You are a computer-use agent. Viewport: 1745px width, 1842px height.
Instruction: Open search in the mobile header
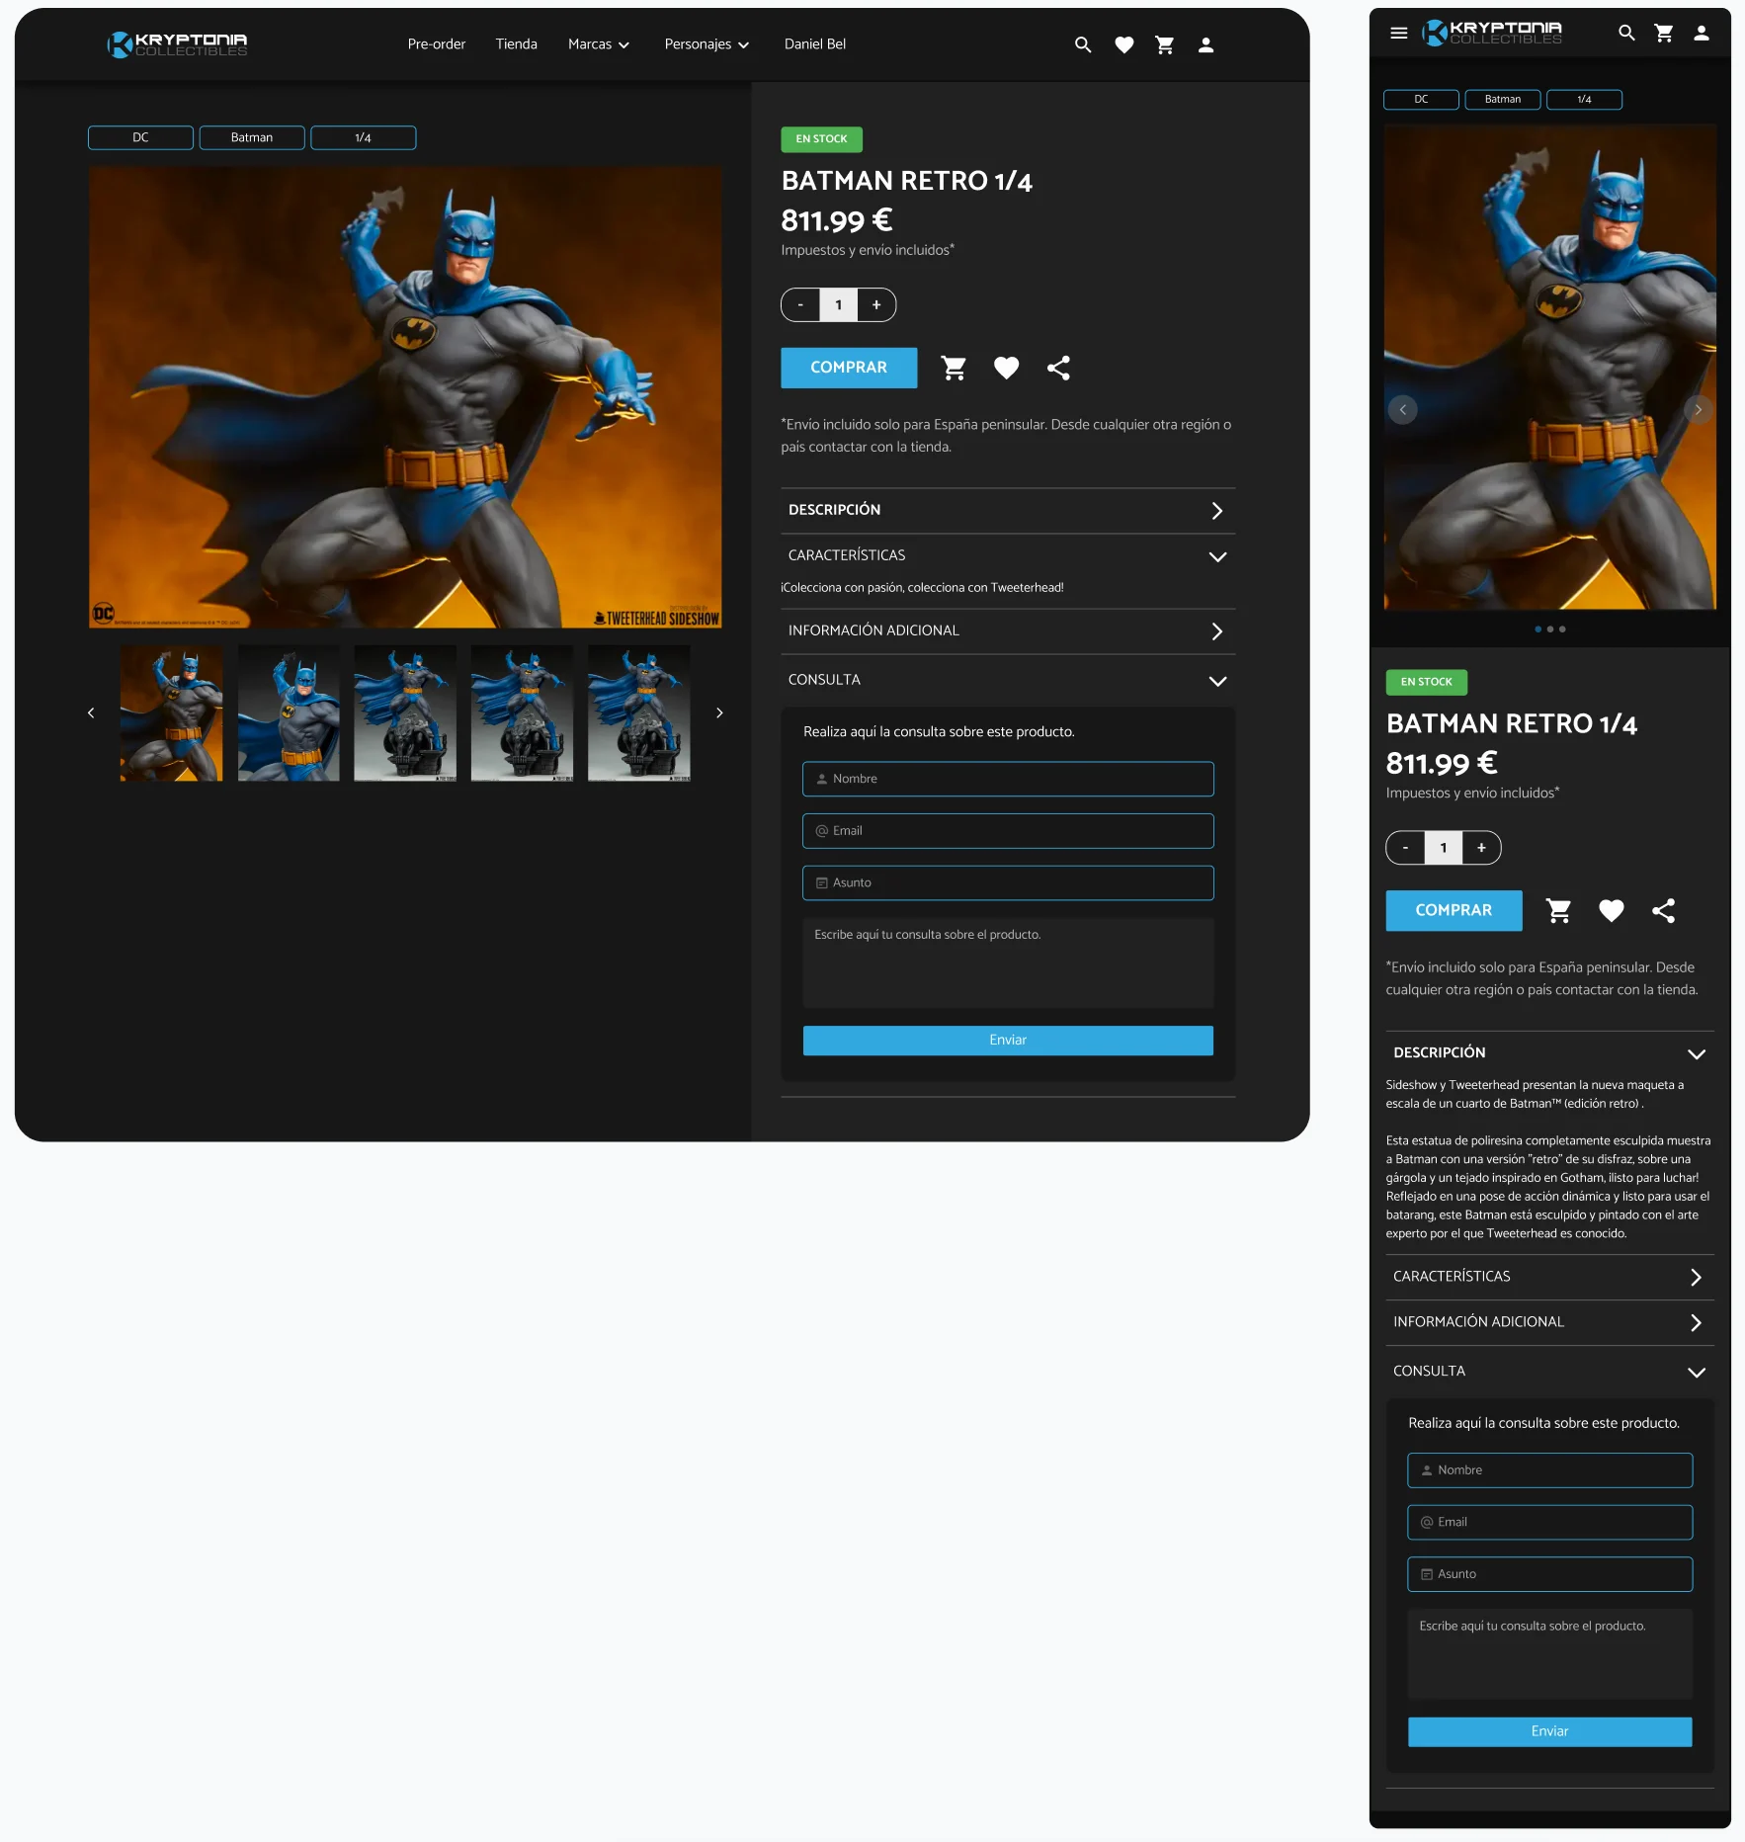1626,33
